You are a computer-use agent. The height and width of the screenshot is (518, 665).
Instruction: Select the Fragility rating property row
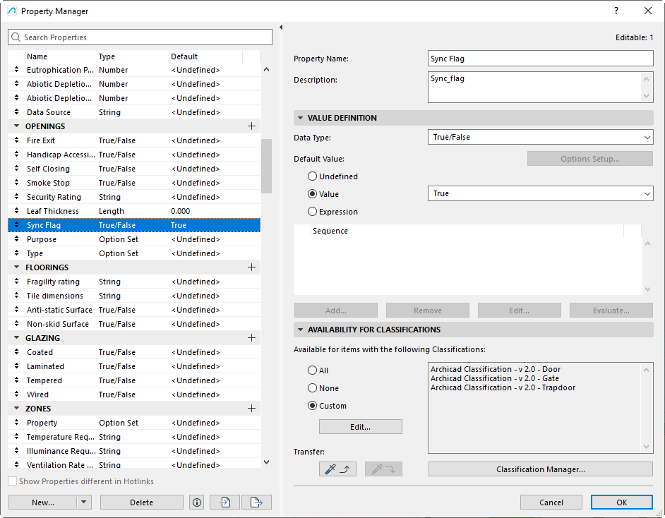coord(134,282)
